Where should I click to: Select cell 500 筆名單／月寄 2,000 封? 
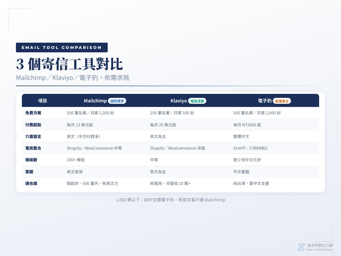pyautogui.click(x=257, y=113)
